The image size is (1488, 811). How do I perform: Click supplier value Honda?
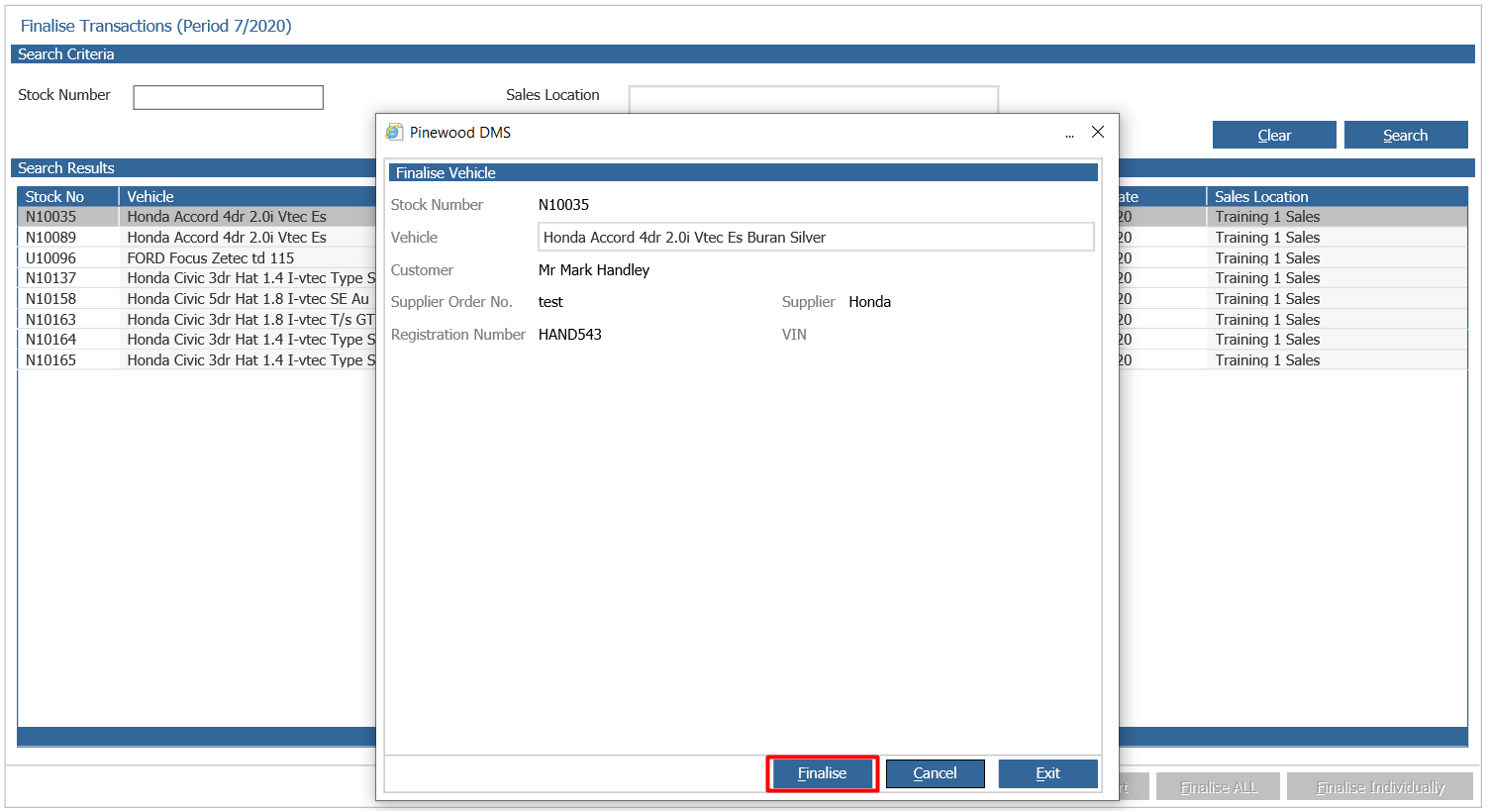[x=869, y=302]
